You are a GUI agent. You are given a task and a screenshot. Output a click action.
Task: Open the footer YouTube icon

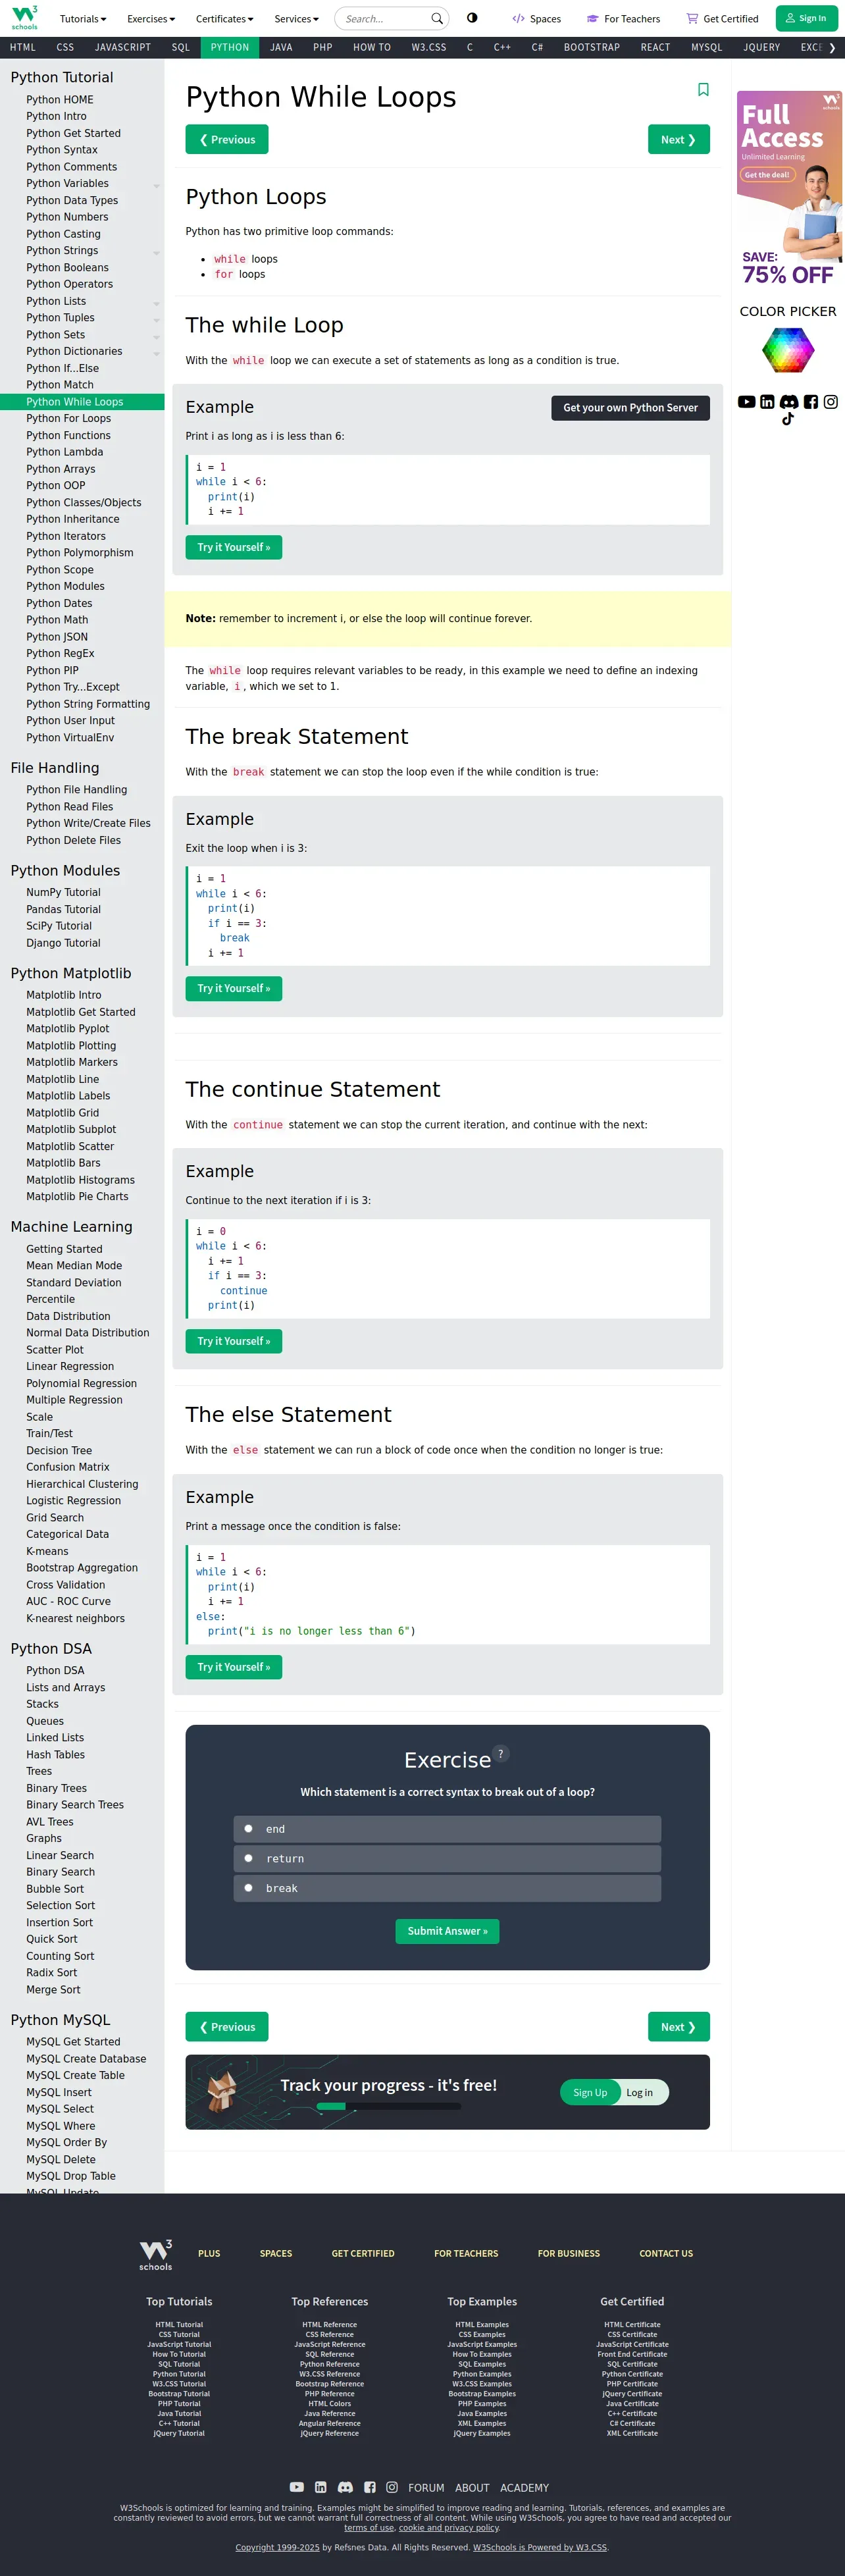click(x=297, y=2487)
